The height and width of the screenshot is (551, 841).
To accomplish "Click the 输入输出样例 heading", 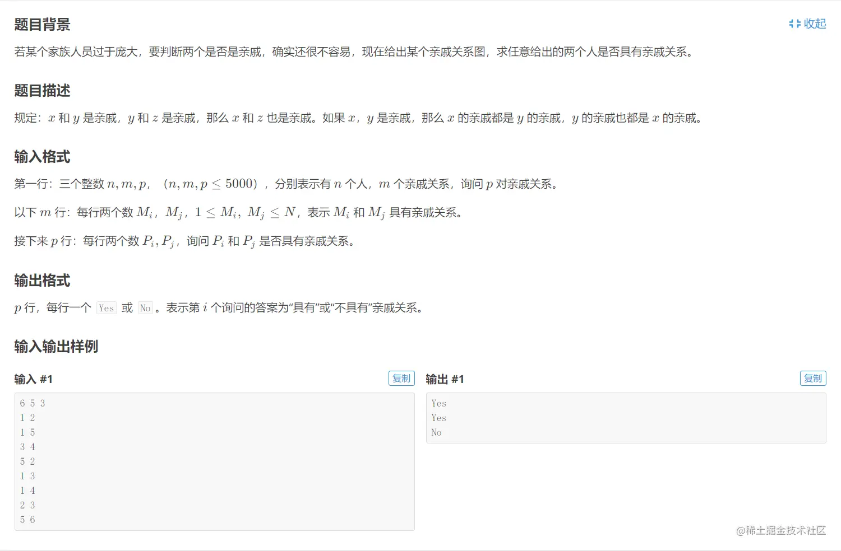I will tap(56, 347).
